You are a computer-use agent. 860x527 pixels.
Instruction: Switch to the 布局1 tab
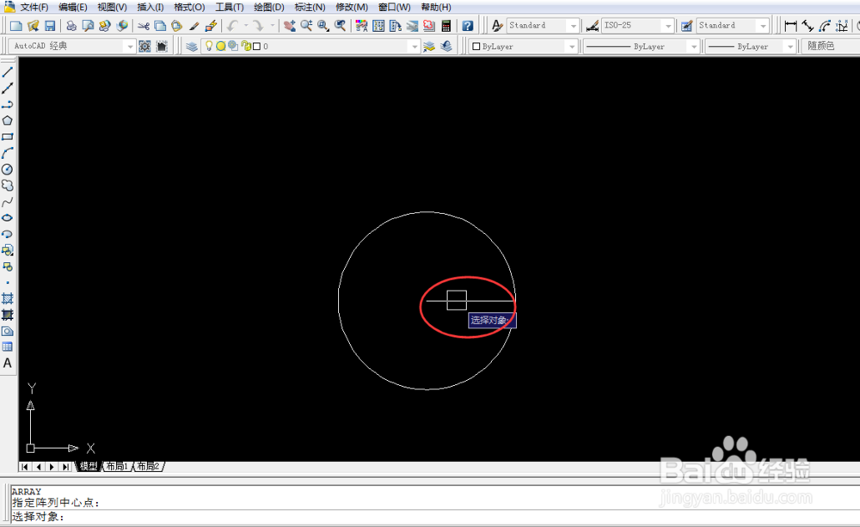[117, 466]
